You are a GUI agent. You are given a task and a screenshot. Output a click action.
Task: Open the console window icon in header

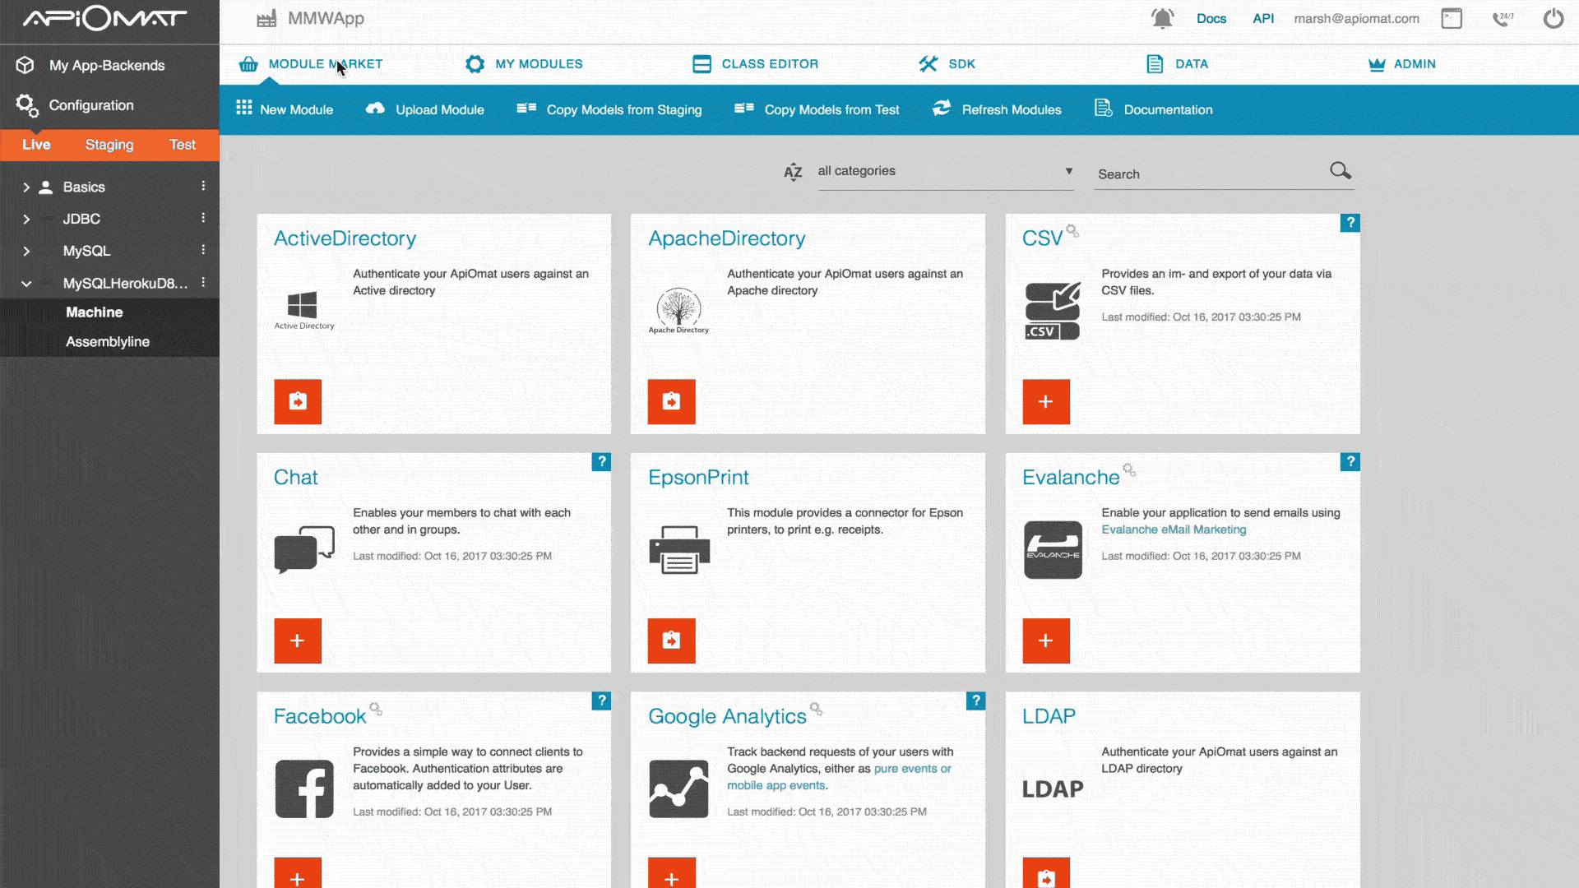tap(1452, 18)
